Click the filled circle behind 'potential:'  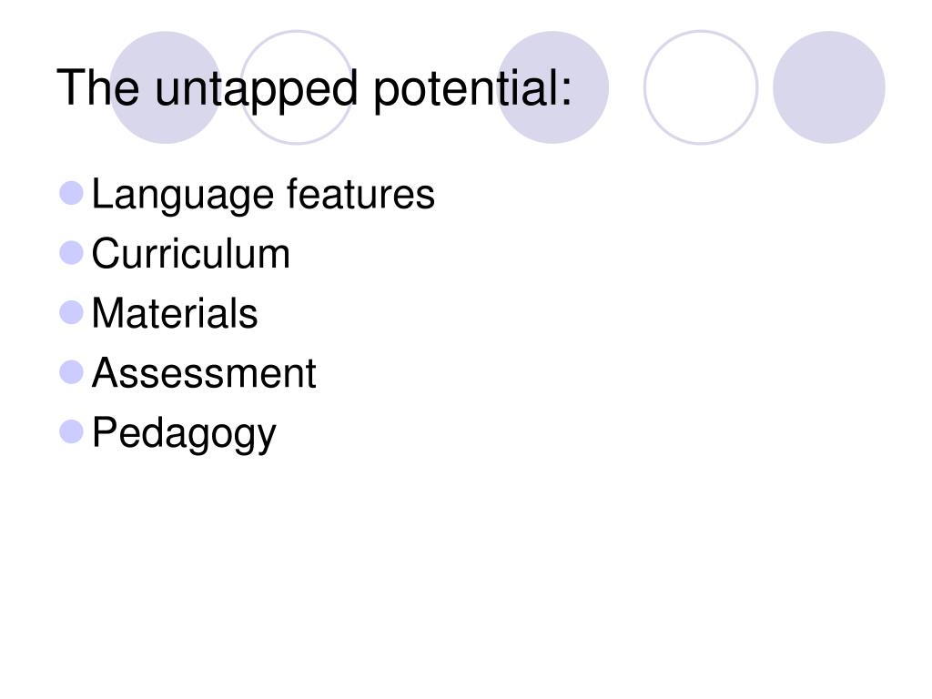[x=552, y=87]
